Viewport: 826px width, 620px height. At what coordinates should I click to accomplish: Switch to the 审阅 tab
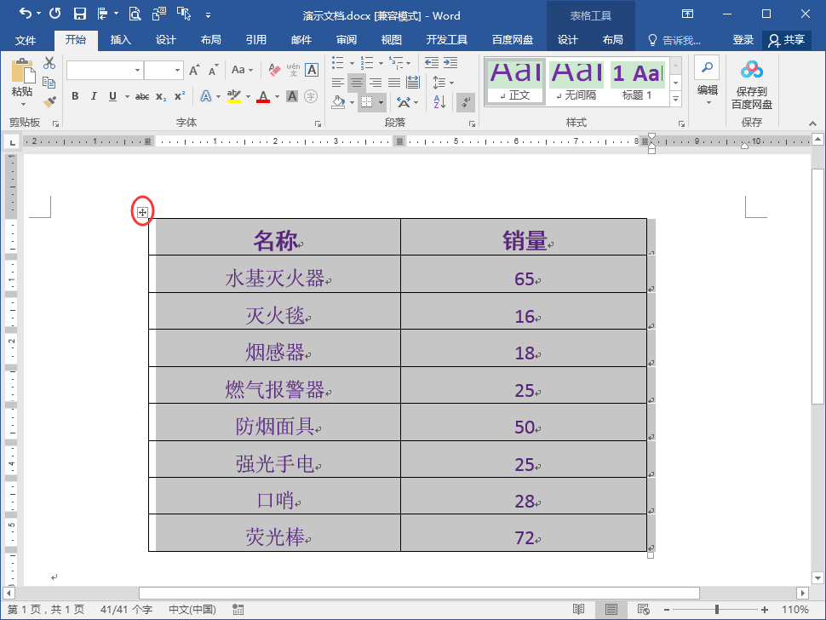[347, 40]
